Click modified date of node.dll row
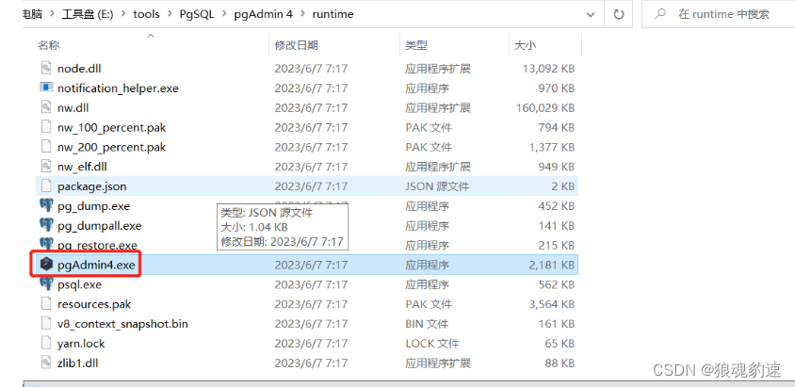Viewport: 795px width, 387px height. pyautogui.click(x=311, y=69)
